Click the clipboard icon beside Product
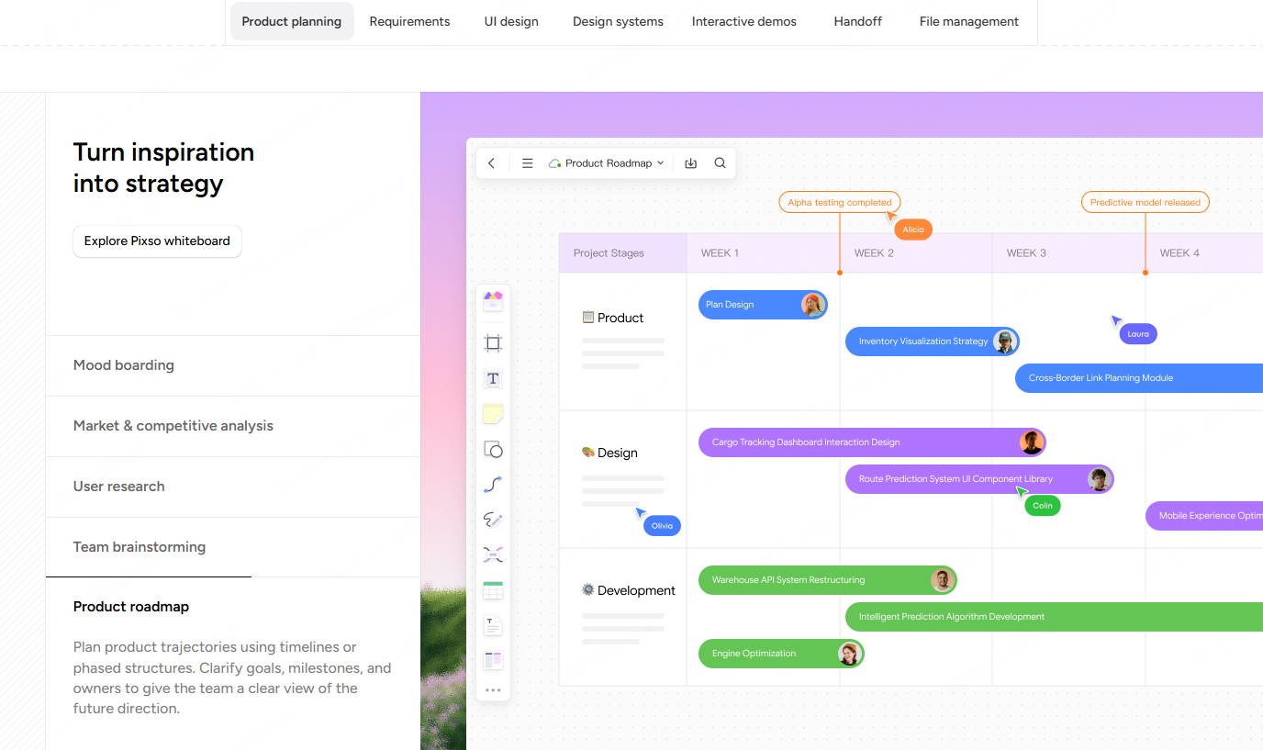Viewport: 1263px width, 750px height. point(588,318)
